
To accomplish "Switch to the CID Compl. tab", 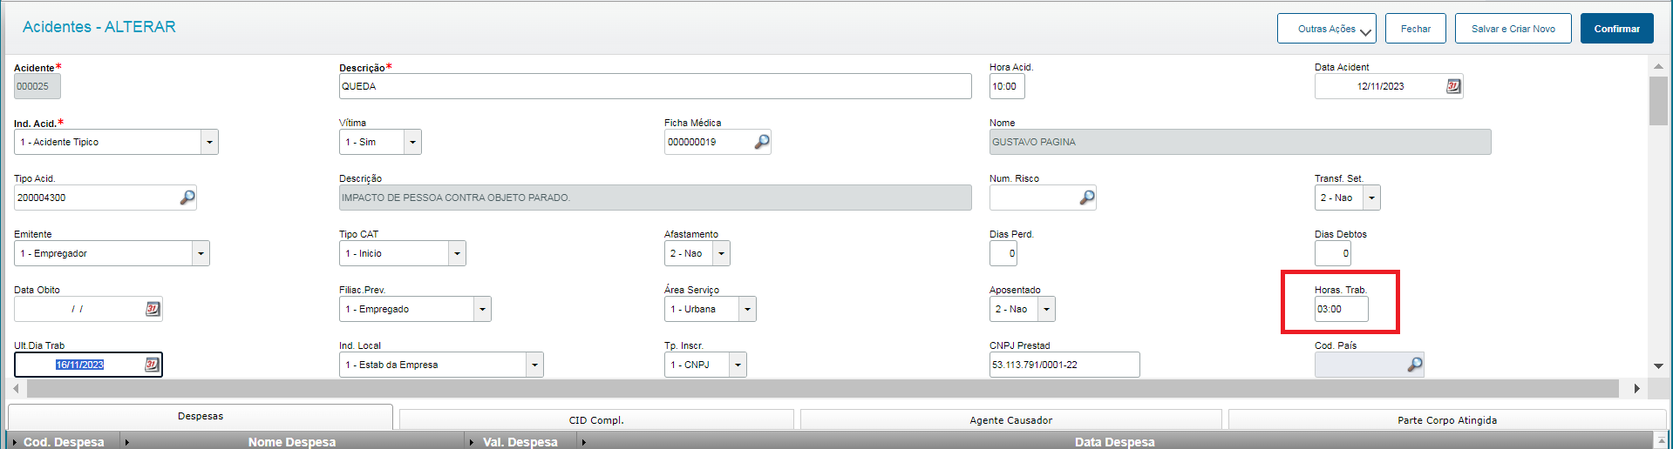I will [x=596, y=420].
